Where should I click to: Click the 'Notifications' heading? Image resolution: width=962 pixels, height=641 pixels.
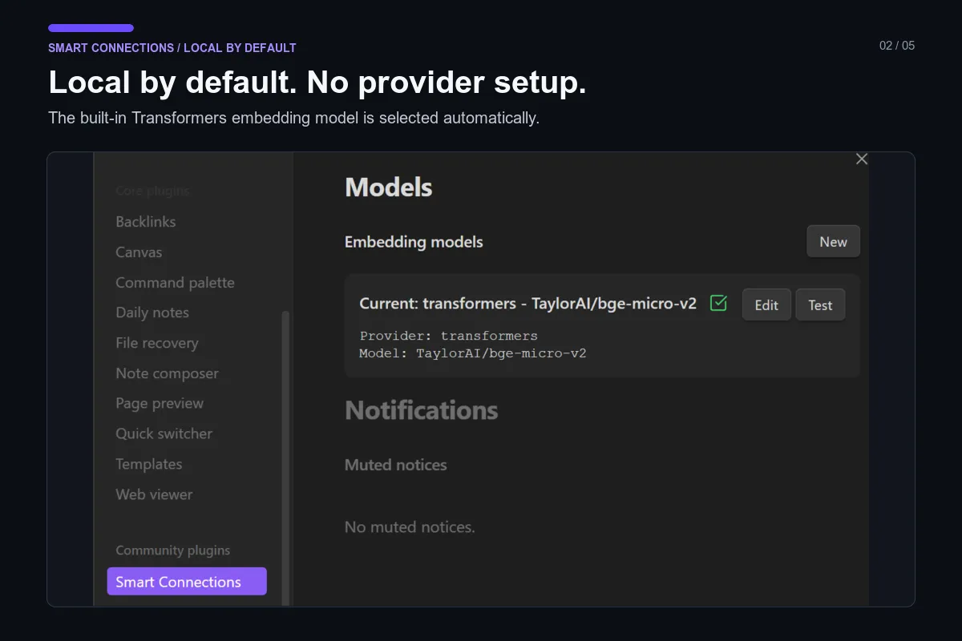(x=421, y=410)
